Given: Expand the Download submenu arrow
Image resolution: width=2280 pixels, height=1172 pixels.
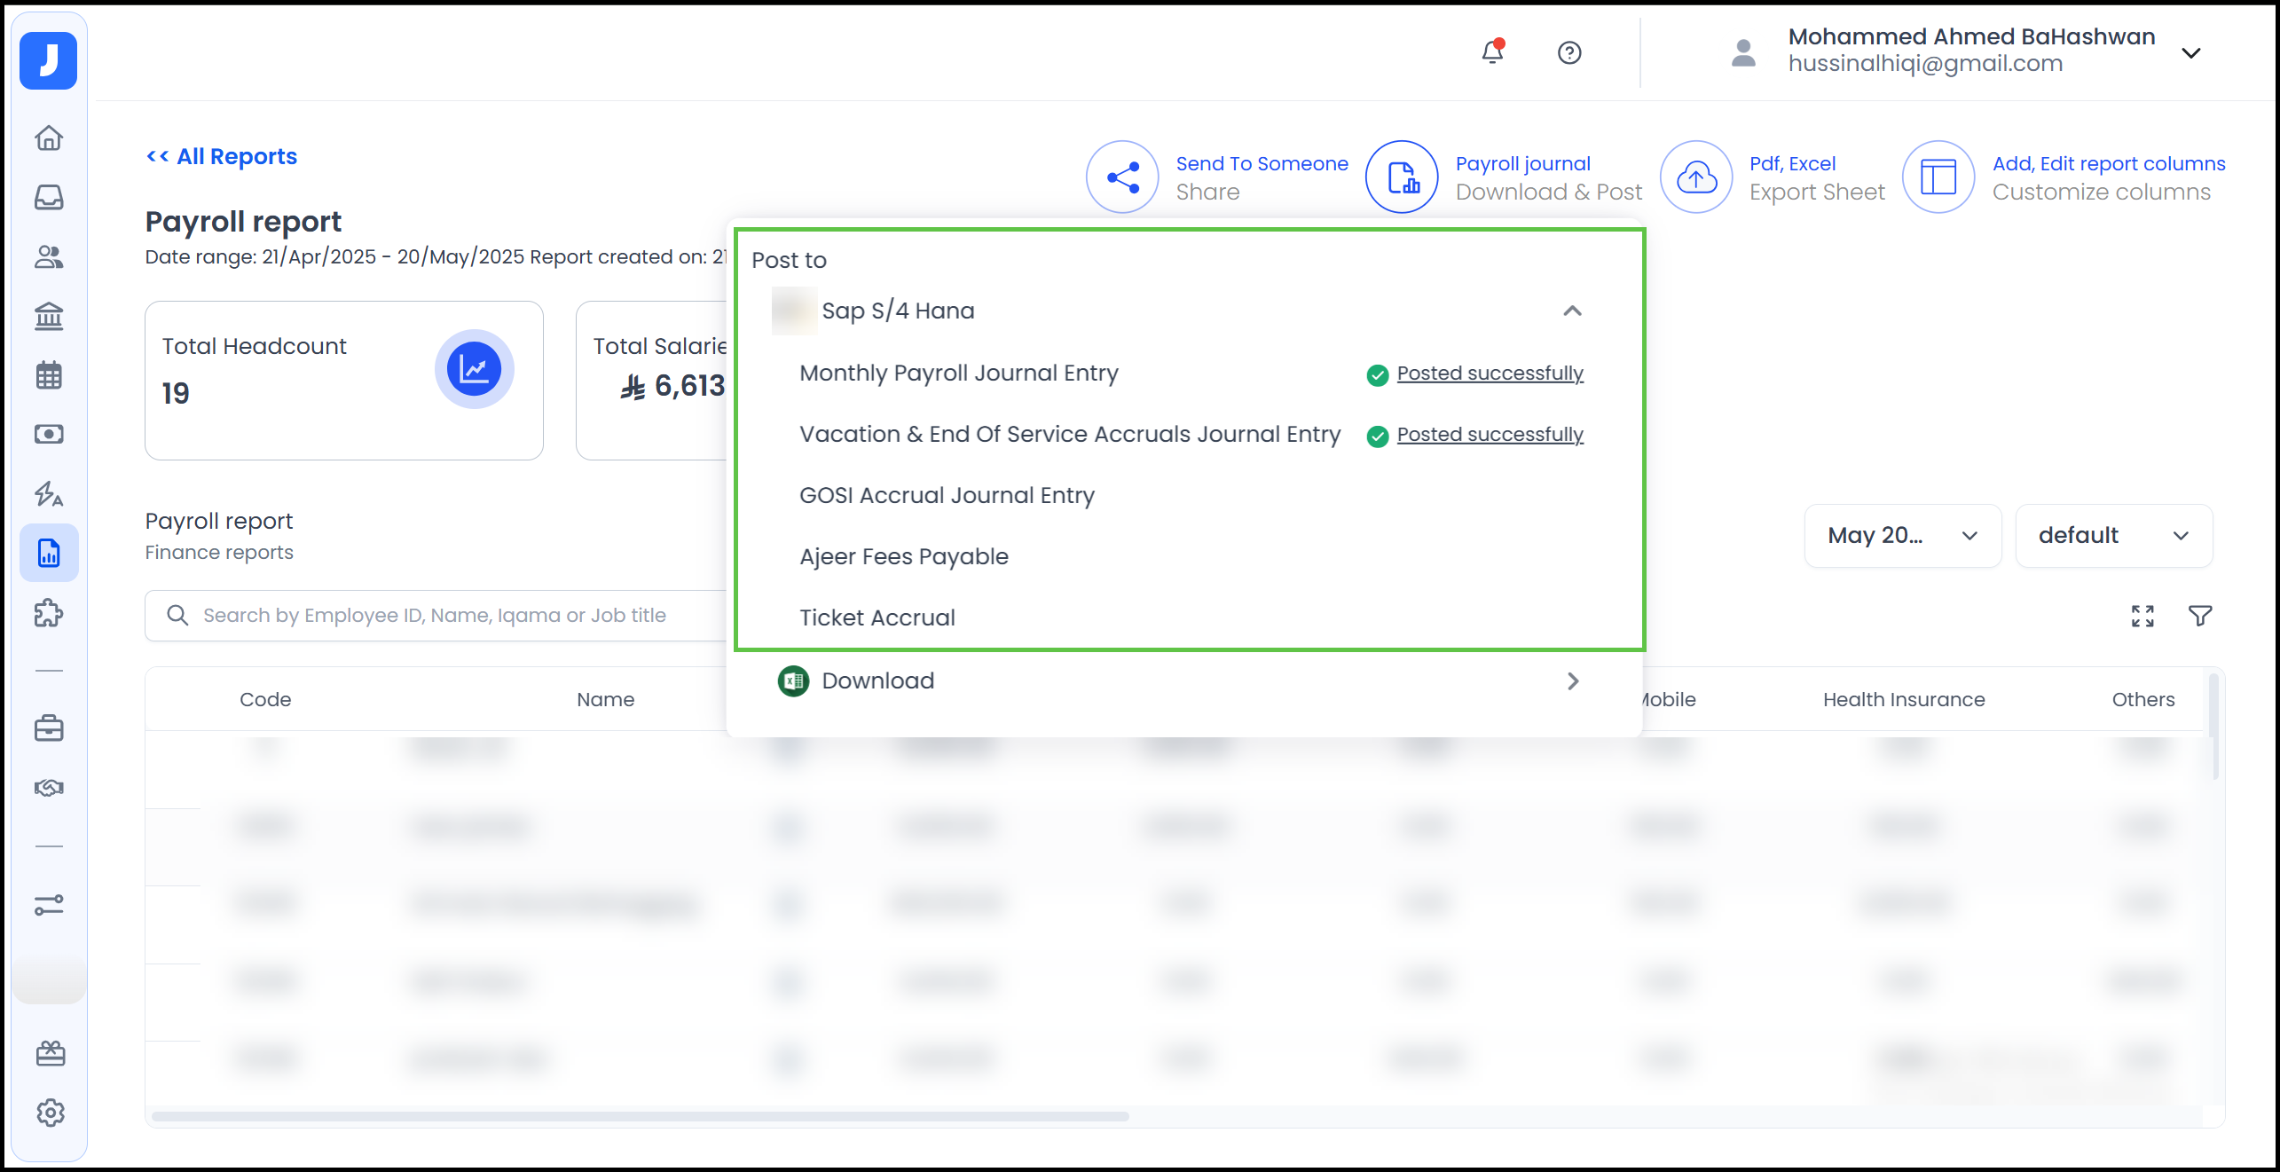Looking at the screenshot, I should (1572, 681).
